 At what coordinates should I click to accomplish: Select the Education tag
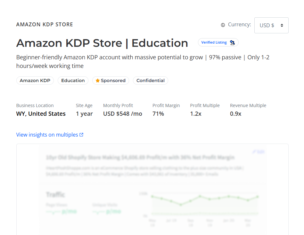[x=73, y=80]
